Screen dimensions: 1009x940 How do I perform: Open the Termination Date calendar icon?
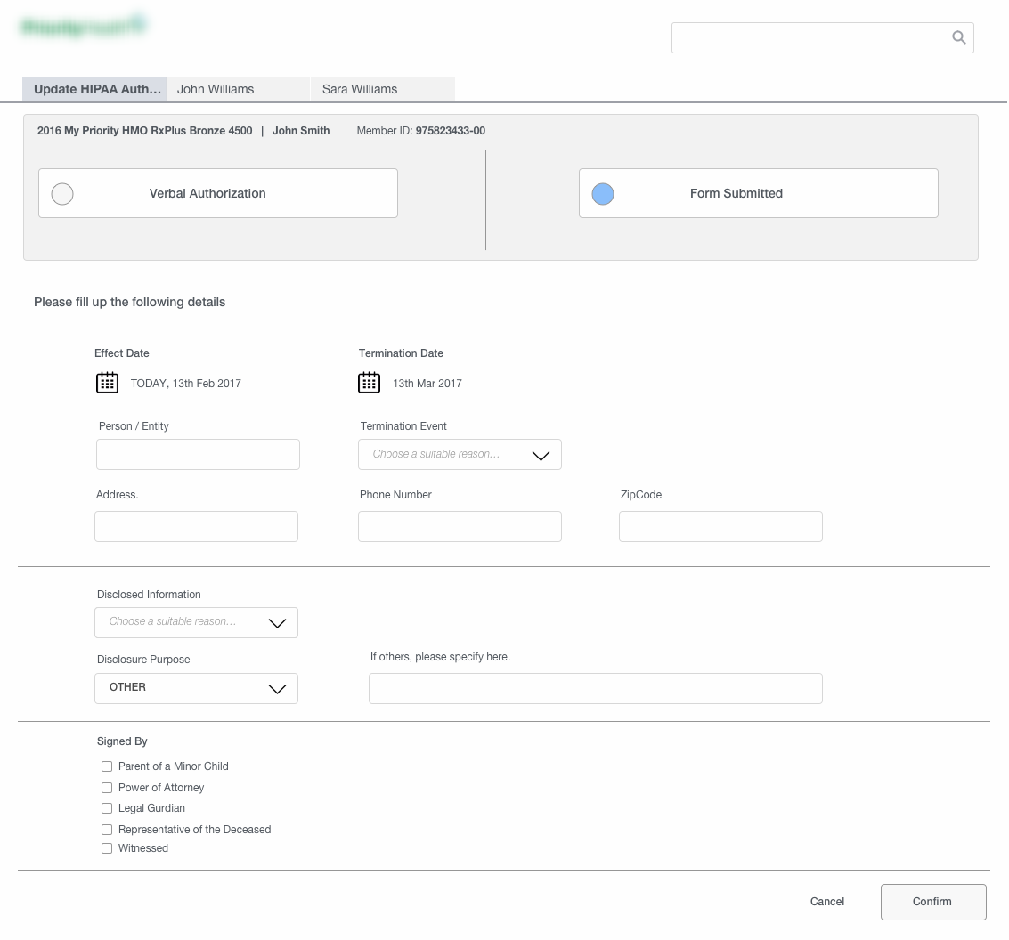pyautogui.click(x=369, y=383)
